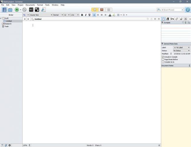Split the editor horizontally icon

[159, 19]
